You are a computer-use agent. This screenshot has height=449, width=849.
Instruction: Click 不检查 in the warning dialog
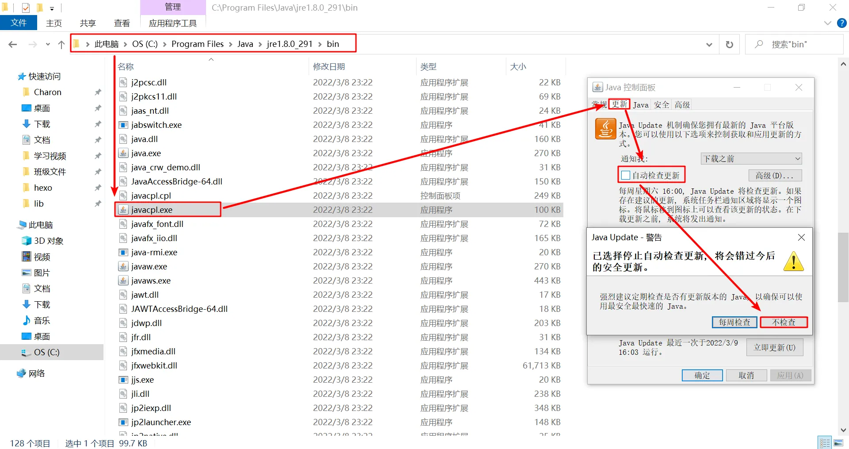[784, 322]
